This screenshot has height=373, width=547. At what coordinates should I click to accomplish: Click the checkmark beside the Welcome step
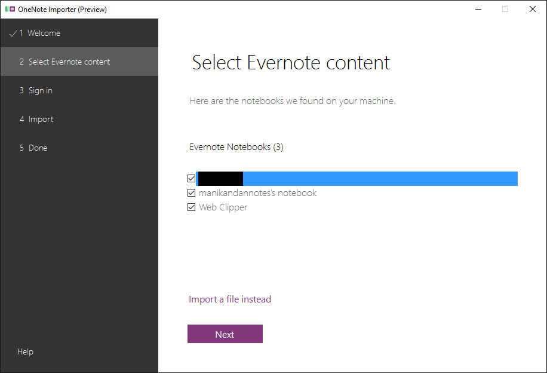13,33
